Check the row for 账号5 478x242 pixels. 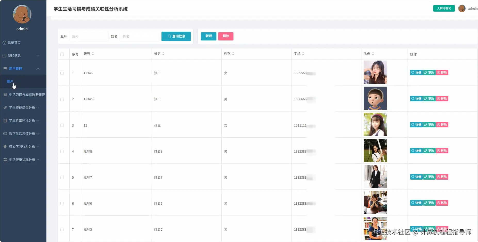point(62,229)
